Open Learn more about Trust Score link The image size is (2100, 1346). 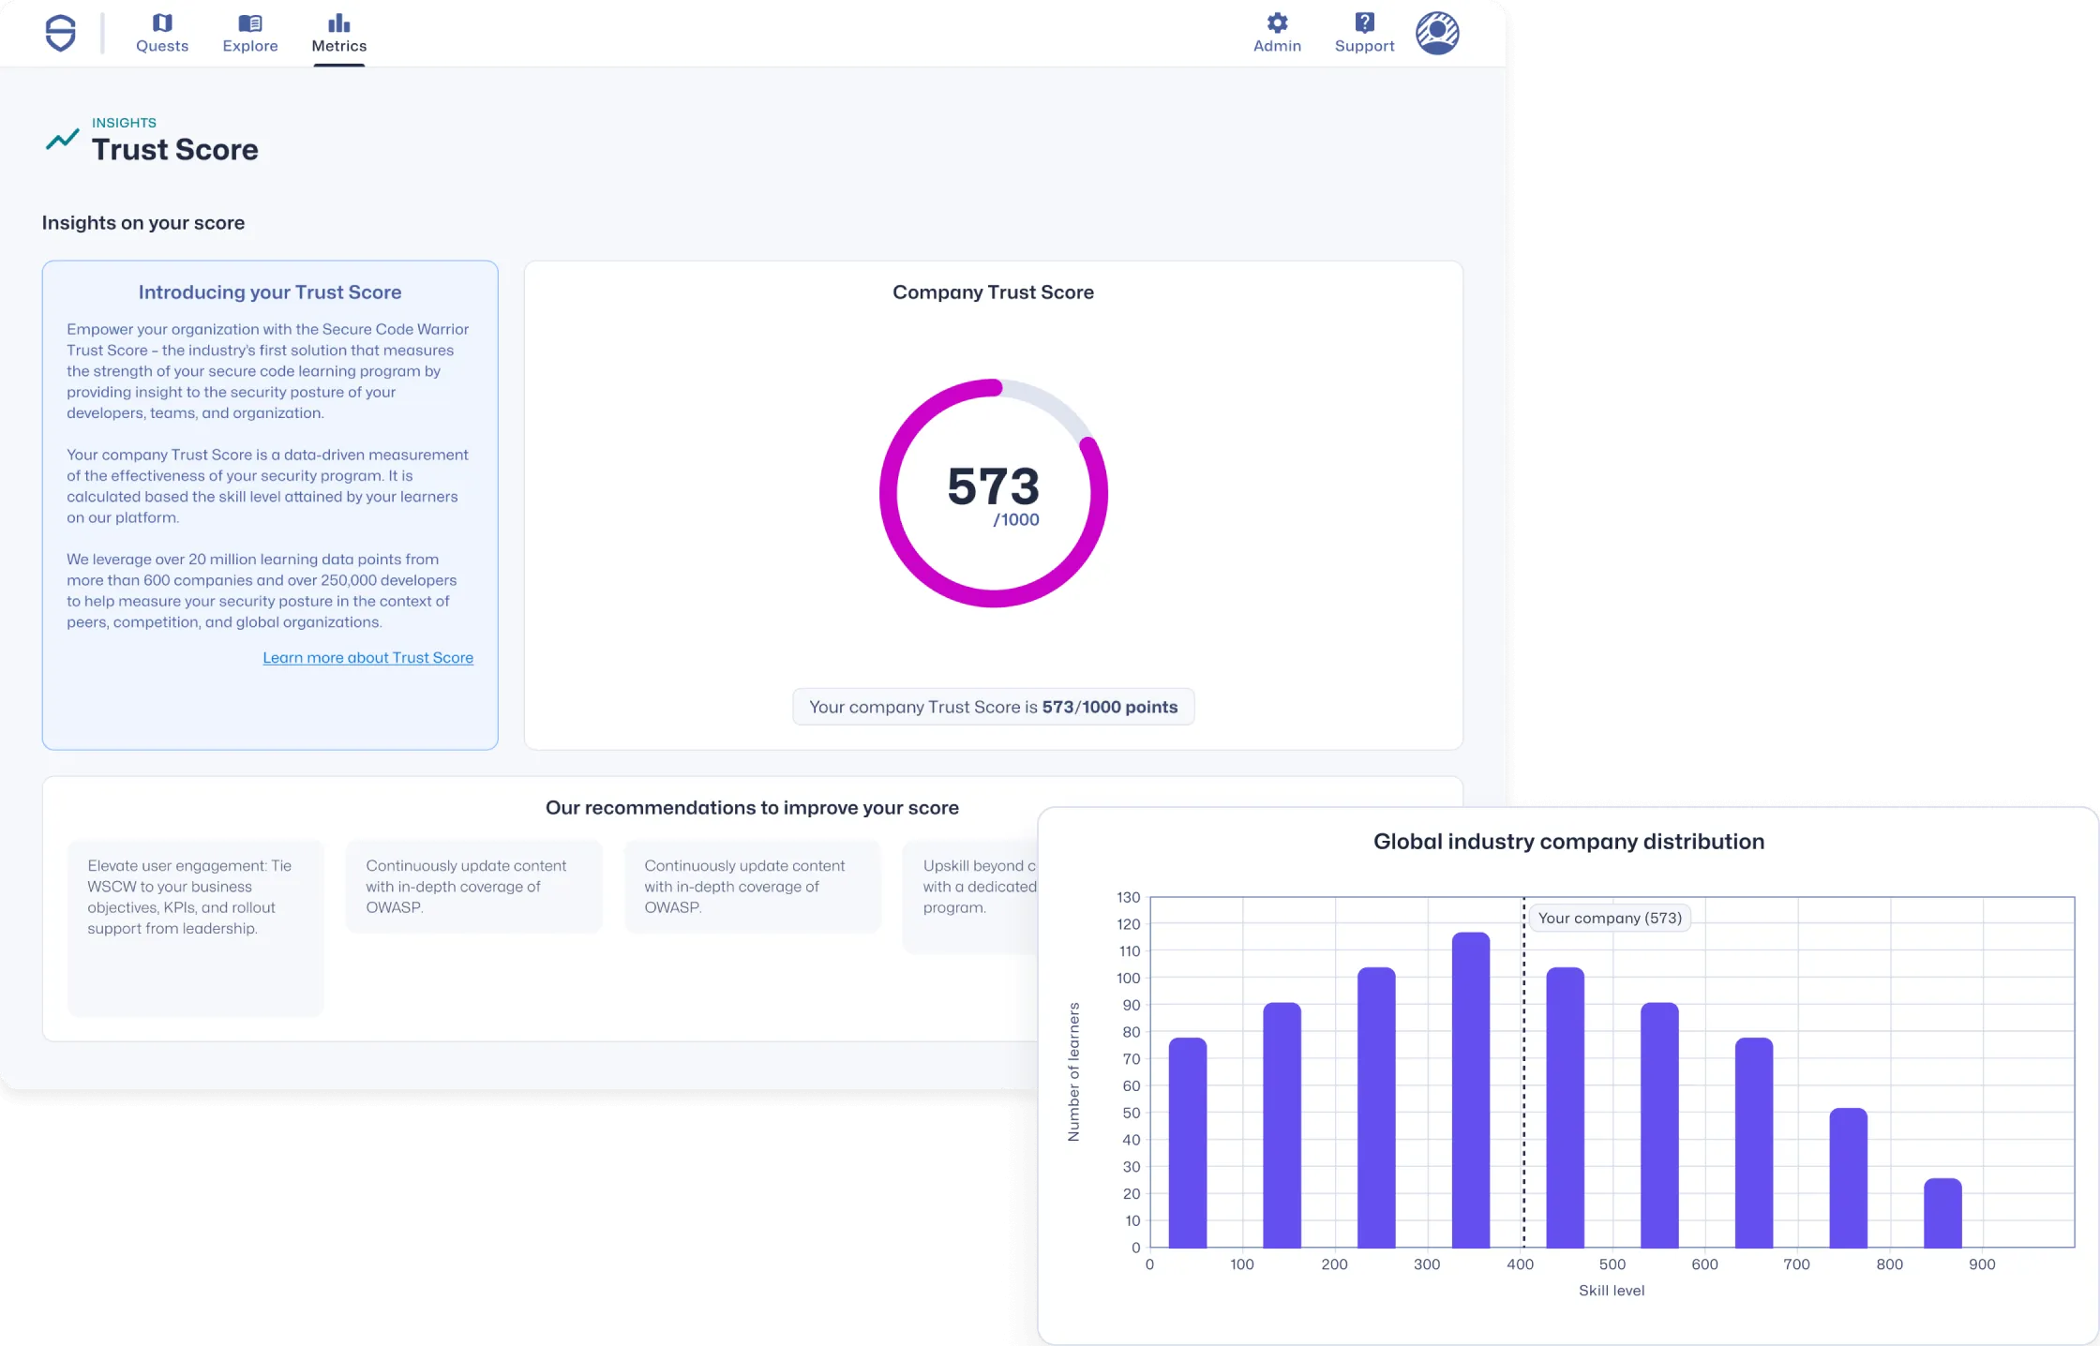point(367,658)
